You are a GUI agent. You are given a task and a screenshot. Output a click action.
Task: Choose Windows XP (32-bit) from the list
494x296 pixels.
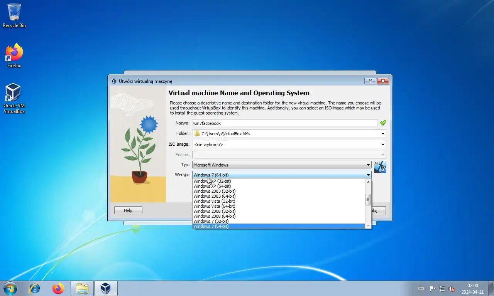(x=279, y=181)
